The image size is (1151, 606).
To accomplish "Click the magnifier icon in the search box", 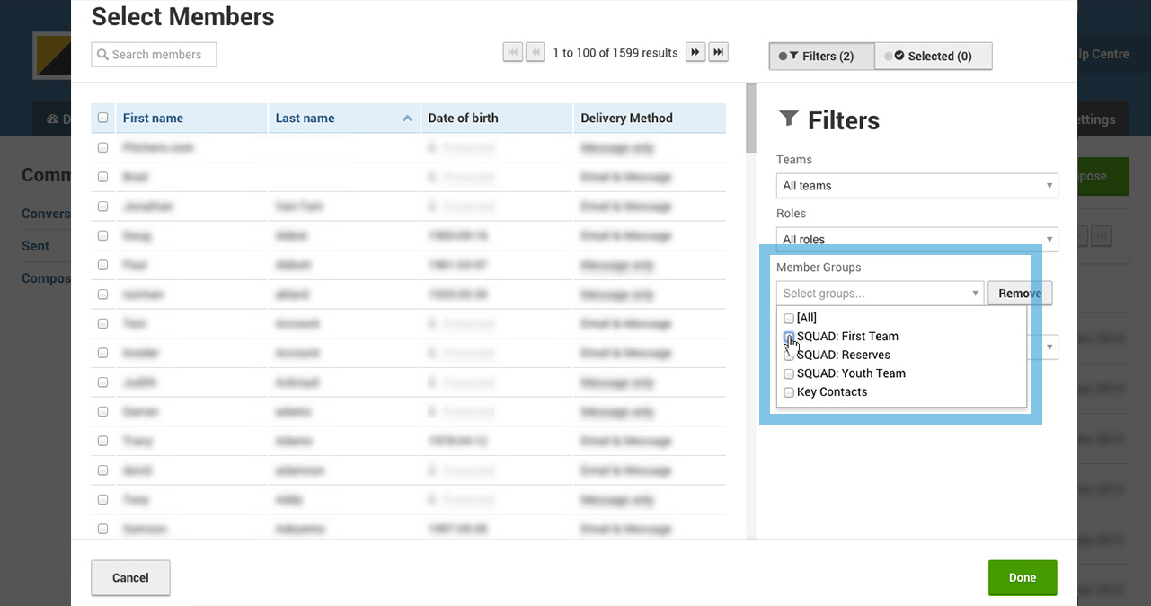I will pos(102,55).
